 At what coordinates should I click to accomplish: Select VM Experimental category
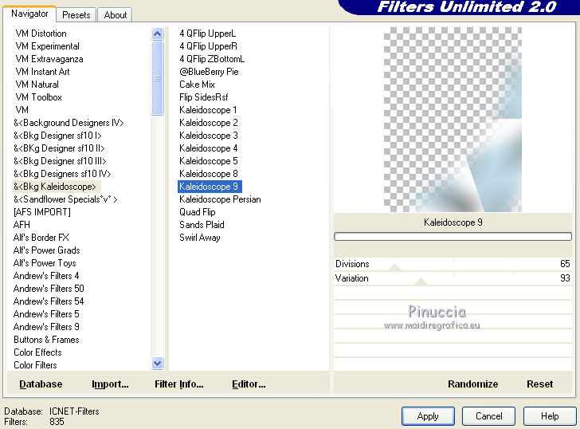tap(47, 46)
